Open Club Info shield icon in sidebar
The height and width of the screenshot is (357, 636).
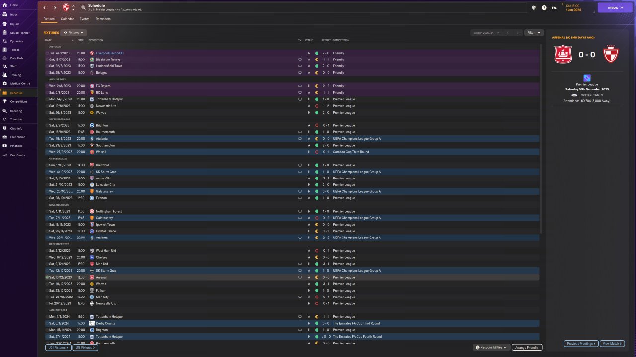click(x=5, y=128)
